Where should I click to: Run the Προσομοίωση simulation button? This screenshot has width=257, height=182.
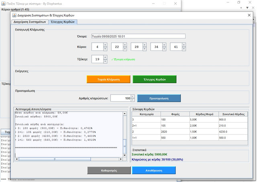tap(159, 98)
